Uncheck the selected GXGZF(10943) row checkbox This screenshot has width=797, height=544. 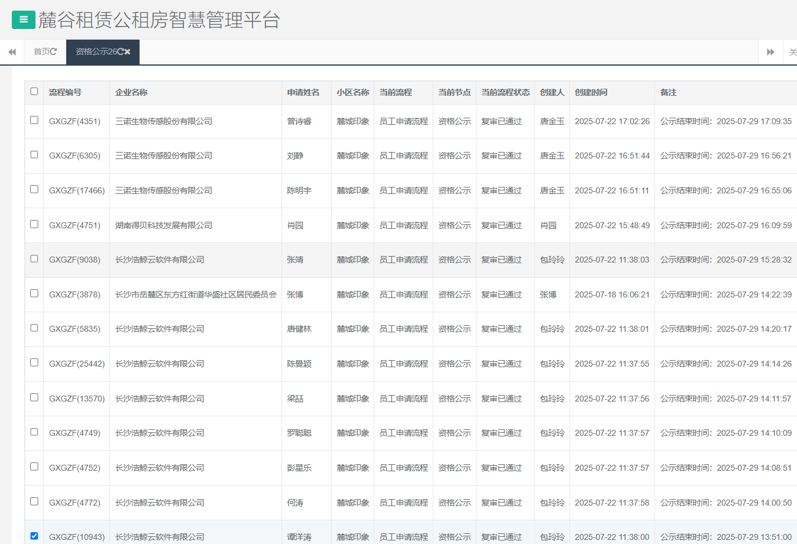coord(34,536)
